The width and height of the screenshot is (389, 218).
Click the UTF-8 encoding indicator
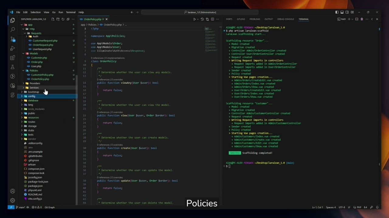(x=342, y=207)
